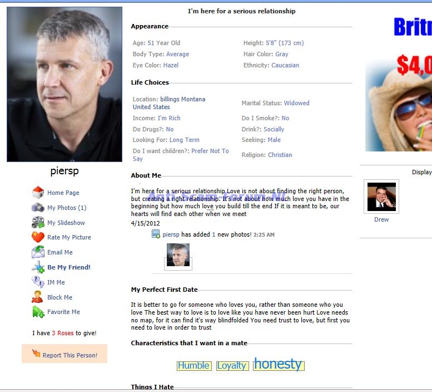Choose the Favorite Me menu link

coord(63,312)
